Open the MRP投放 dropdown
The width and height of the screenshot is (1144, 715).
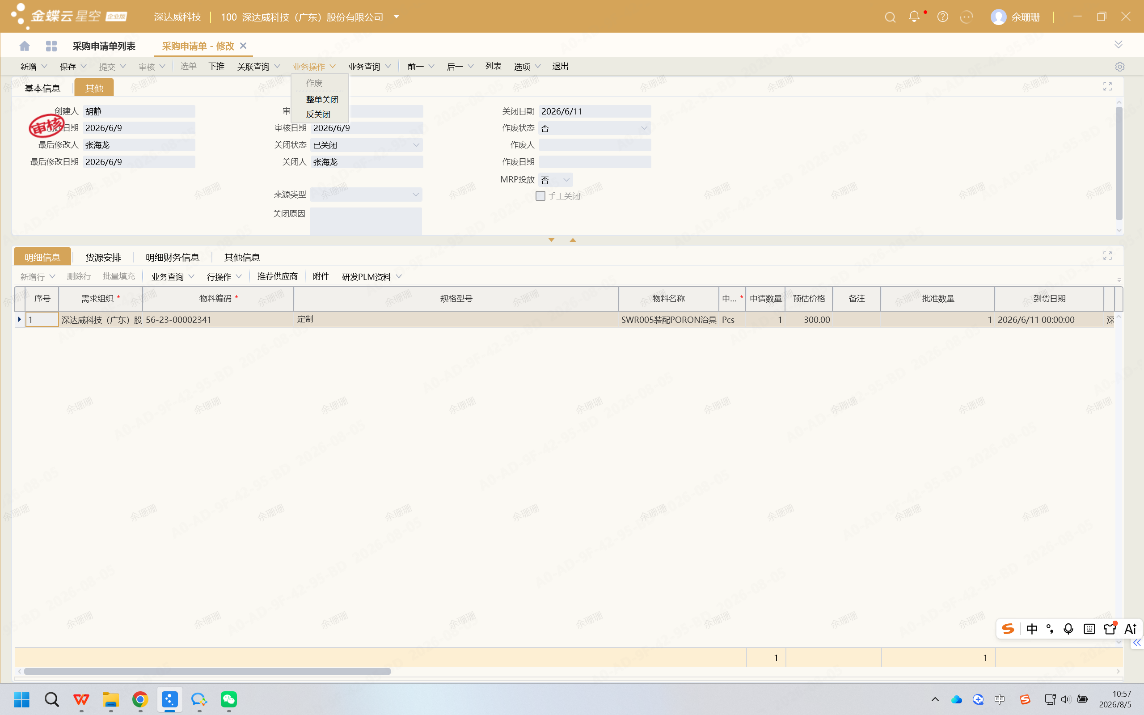pyautogui.click(x=566, y=180)
